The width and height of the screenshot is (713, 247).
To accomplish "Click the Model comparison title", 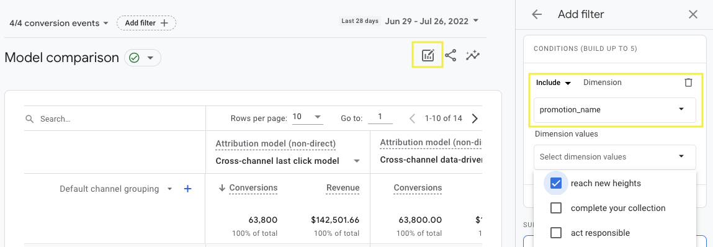I will [61, 58].
